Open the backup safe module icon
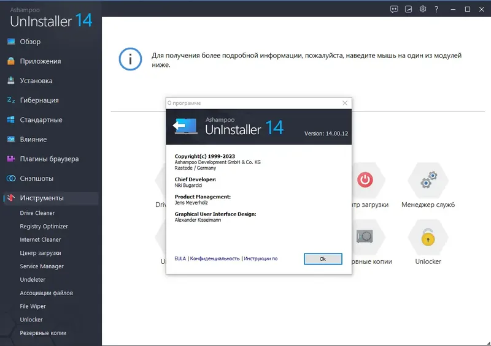This screenshot has height=346, width=491. click(x=365, y=236)
